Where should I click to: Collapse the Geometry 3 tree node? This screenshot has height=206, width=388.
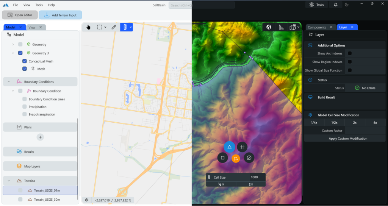click(13, 53)
